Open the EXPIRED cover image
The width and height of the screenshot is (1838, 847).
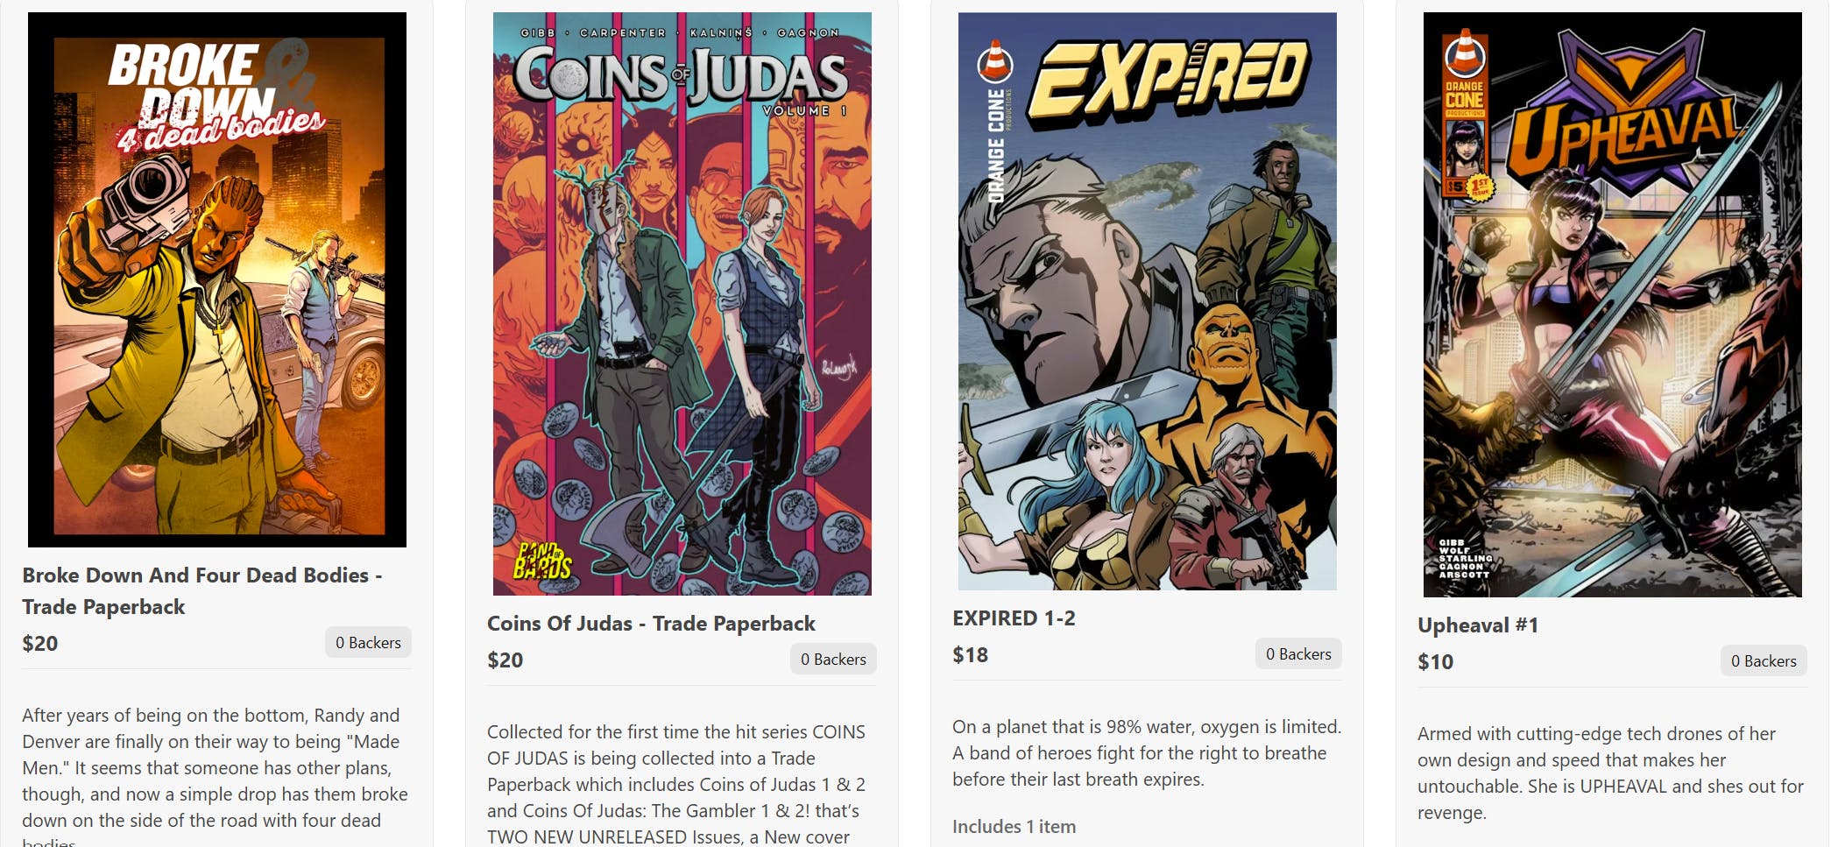click(x=1147, y=301)
